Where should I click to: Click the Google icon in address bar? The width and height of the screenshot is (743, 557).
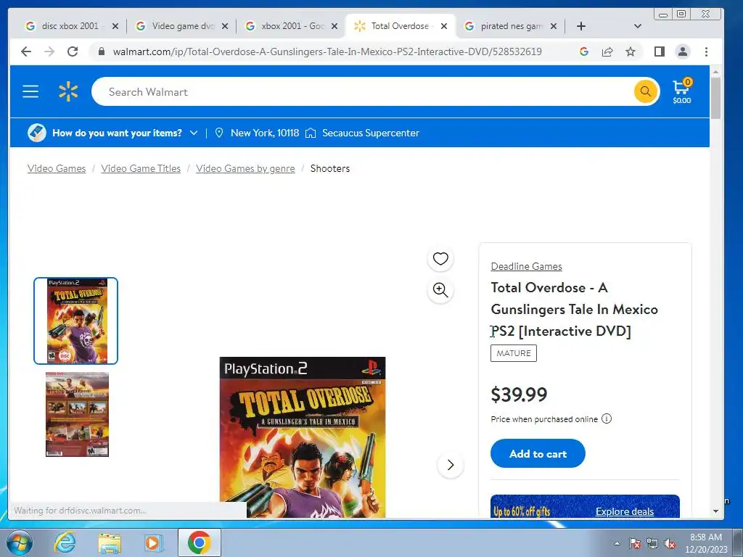click(x=584, y=51)
